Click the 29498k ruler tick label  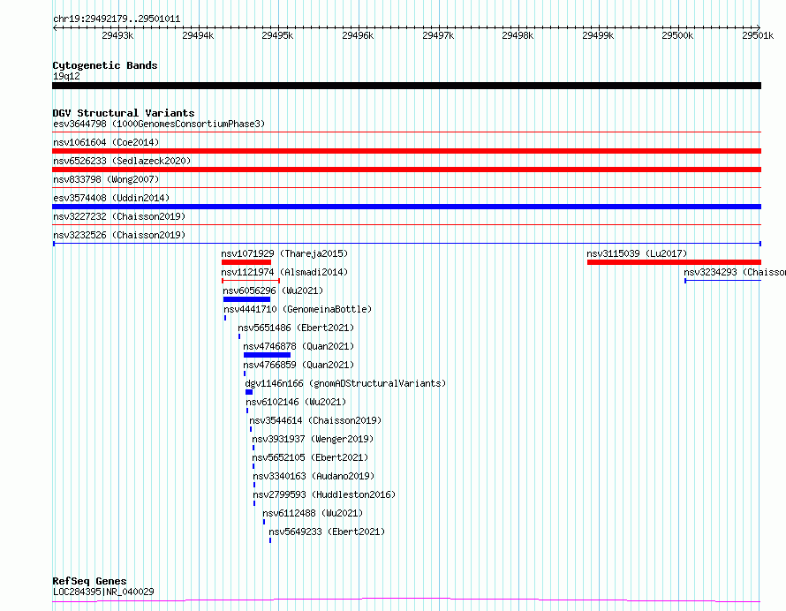click(518, 35)
